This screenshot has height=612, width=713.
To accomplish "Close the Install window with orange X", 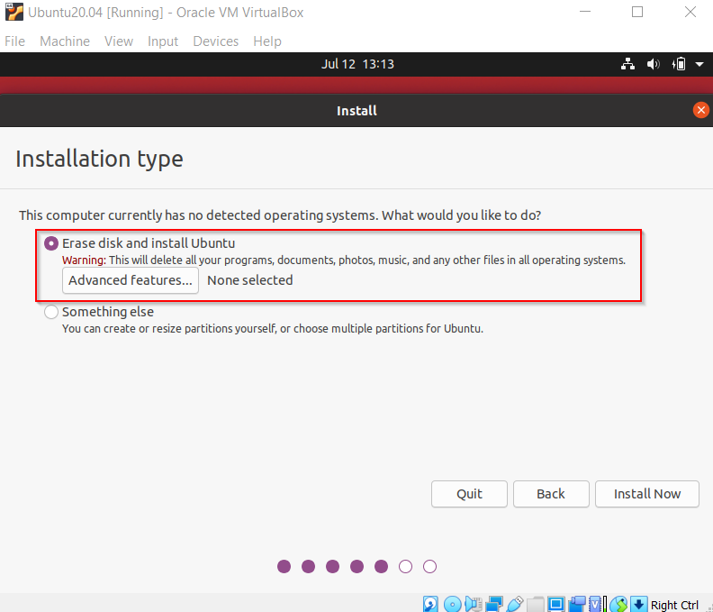I will (700, 110).
